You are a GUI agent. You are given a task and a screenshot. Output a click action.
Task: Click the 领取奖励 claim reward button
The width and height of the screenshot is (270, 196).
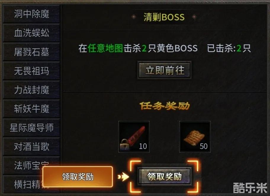click(x=165, y=176)
